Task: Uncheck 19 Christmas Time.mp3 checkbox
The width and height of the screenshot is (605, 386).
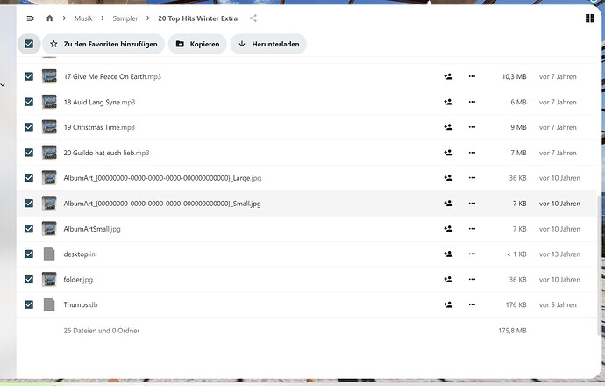Action: click(29, 127)
